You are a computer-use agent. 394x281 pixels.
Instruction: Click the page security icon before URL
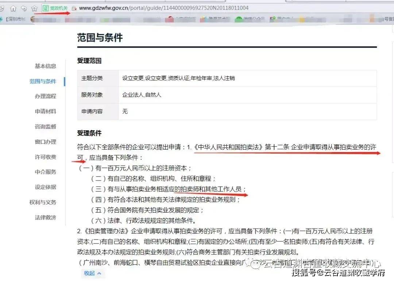[74, 8]
